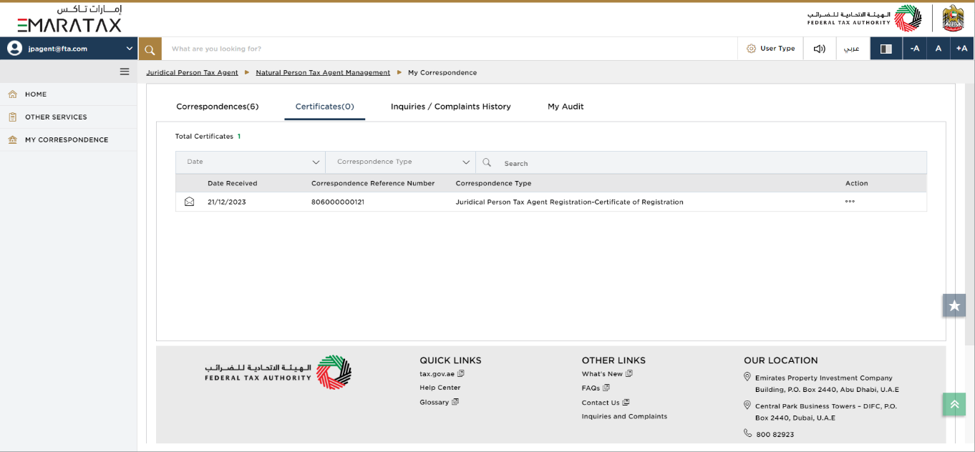
Task: Click the Total Certificates count label
Action: point(208,137)
